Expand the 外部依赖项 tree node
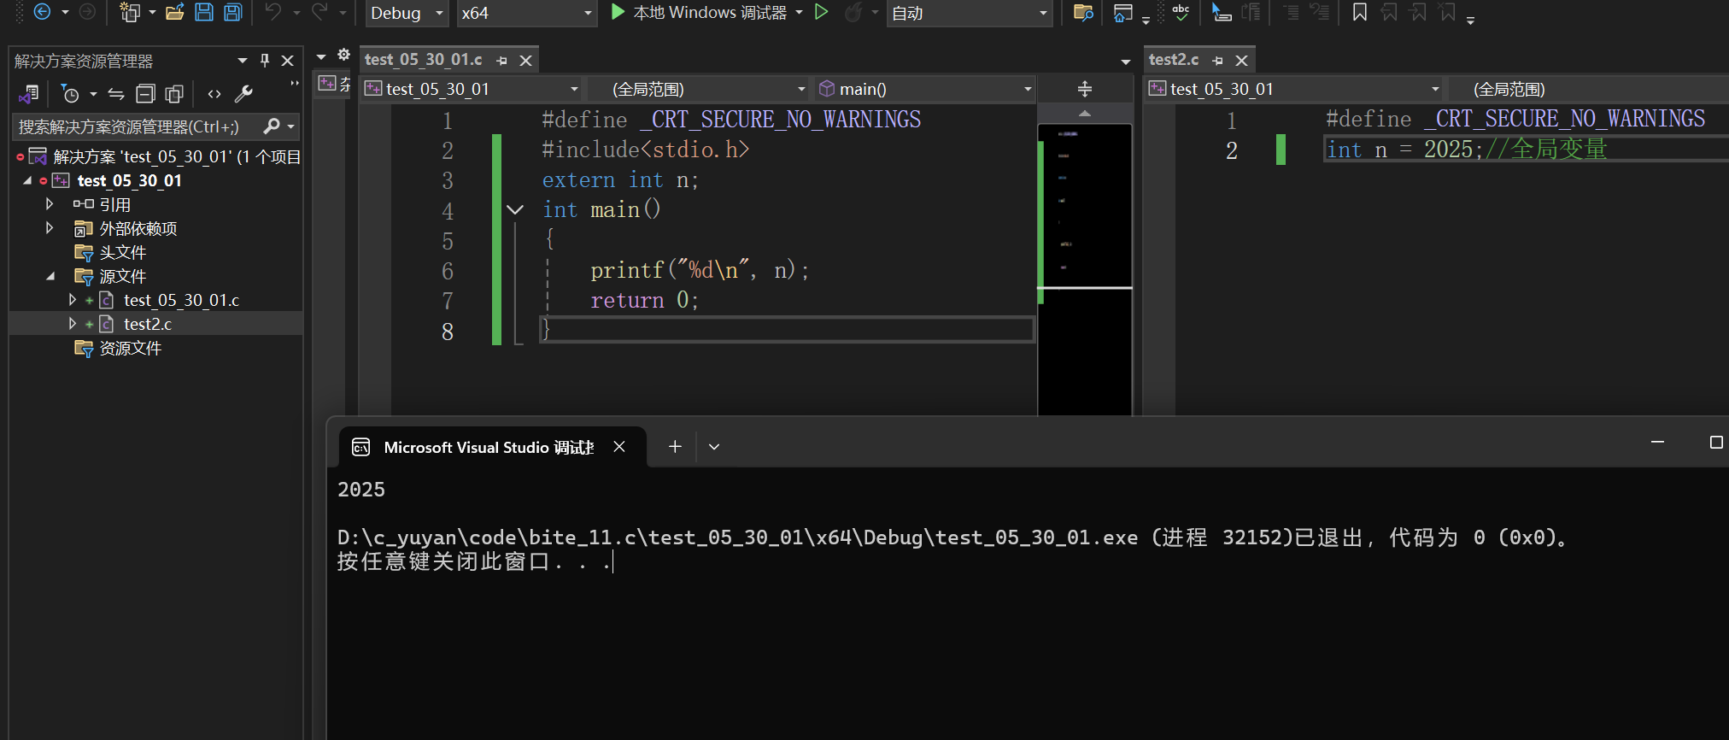The image size is (1729, 740). point(50,228)
